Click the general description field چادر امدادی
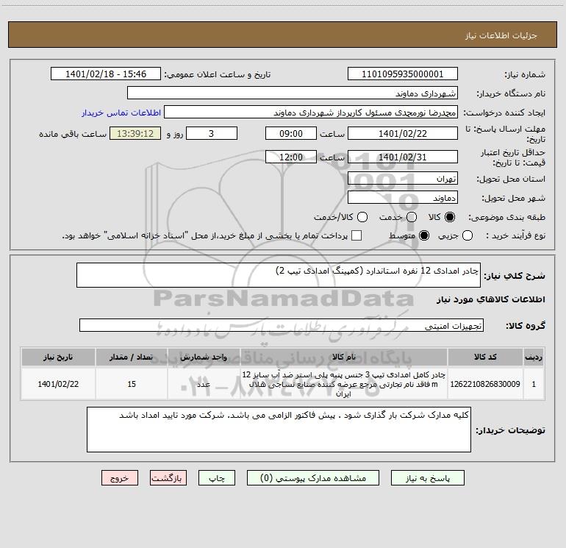This screenshot has height=548, width=566. point(279,275)
